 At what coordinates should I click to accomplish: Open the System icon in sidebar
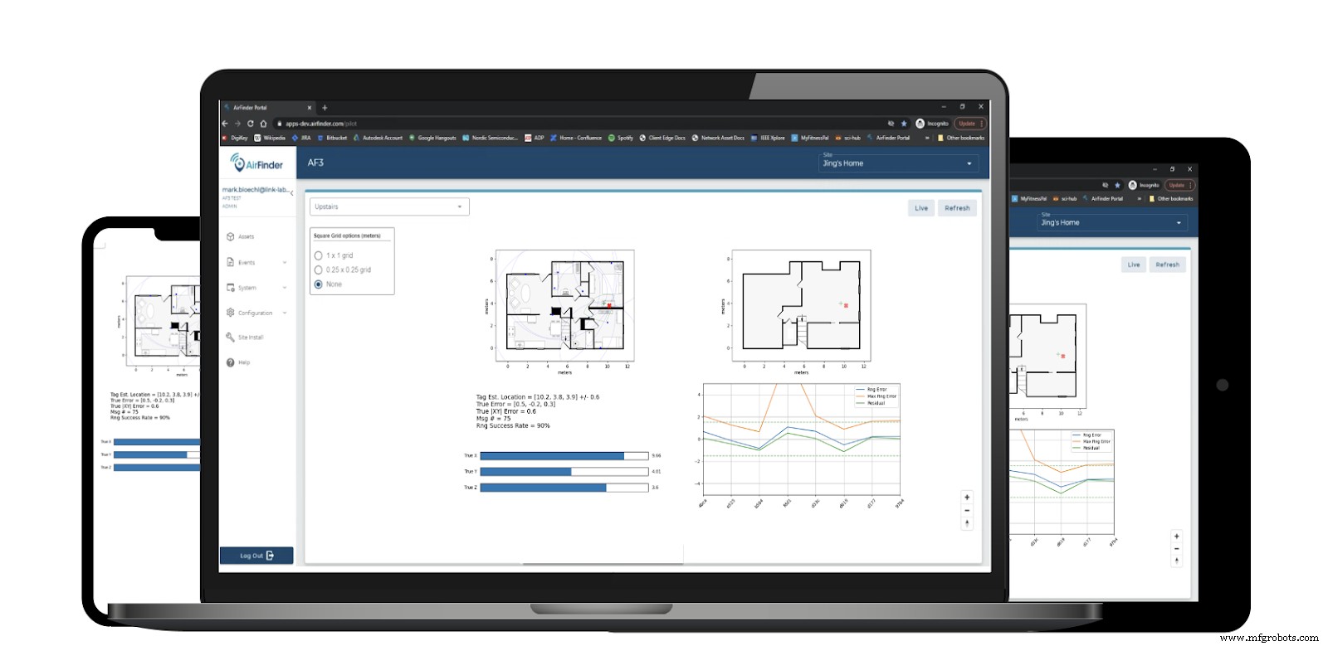tap(231, 288)
